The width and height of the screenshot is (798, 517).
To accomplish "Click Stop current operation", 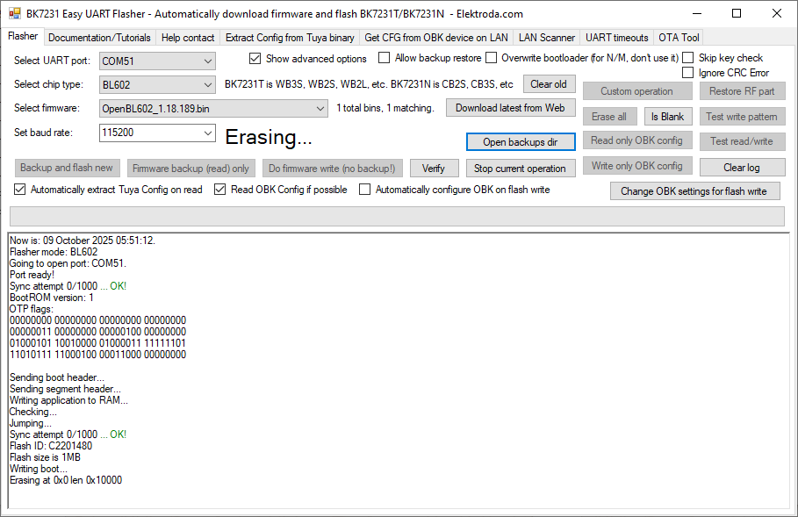I will coord(520,169).
